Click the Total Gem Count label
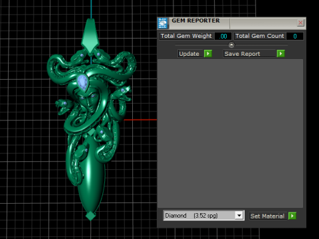Image resolution: width=319 pixels, height=239 pixels. pyautogui.click(x=260, y=36)
